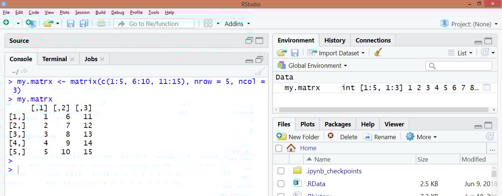The width and height of the screenshot is (502, 196).
Task: Open the View menu
Action: (49, 12)
